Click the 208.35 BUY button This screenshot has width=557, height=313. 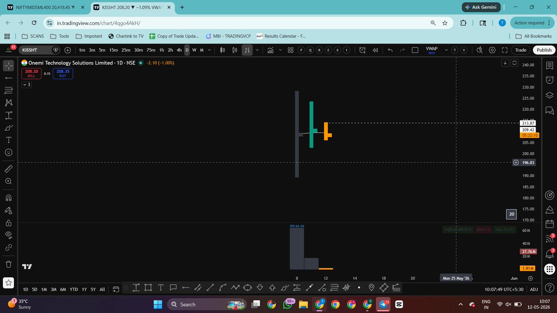(63, 74)
